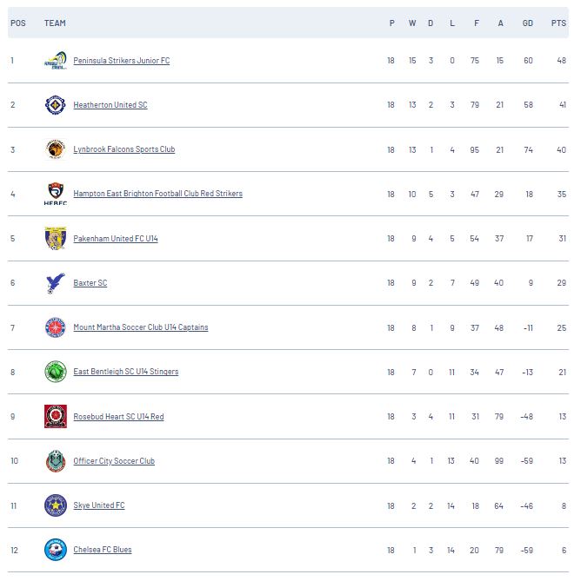
Task: Follow the Lynbrook Falcons Sports Club link
Action: pyautogui.click(x=124, y=149)
